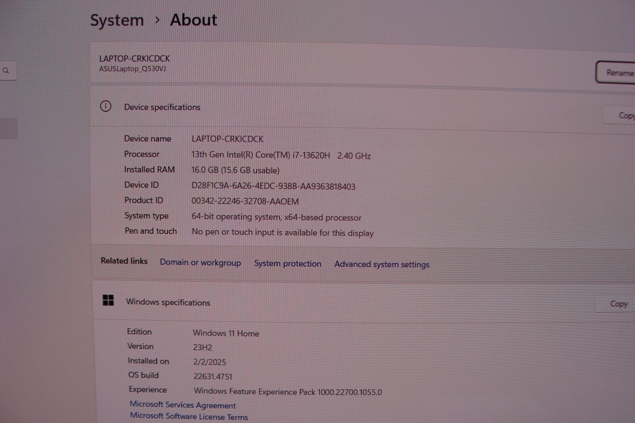Screen dimensions: 635x423
Task: Click the Windows logo icon beside Windows specifications
Action: point(108,300)
